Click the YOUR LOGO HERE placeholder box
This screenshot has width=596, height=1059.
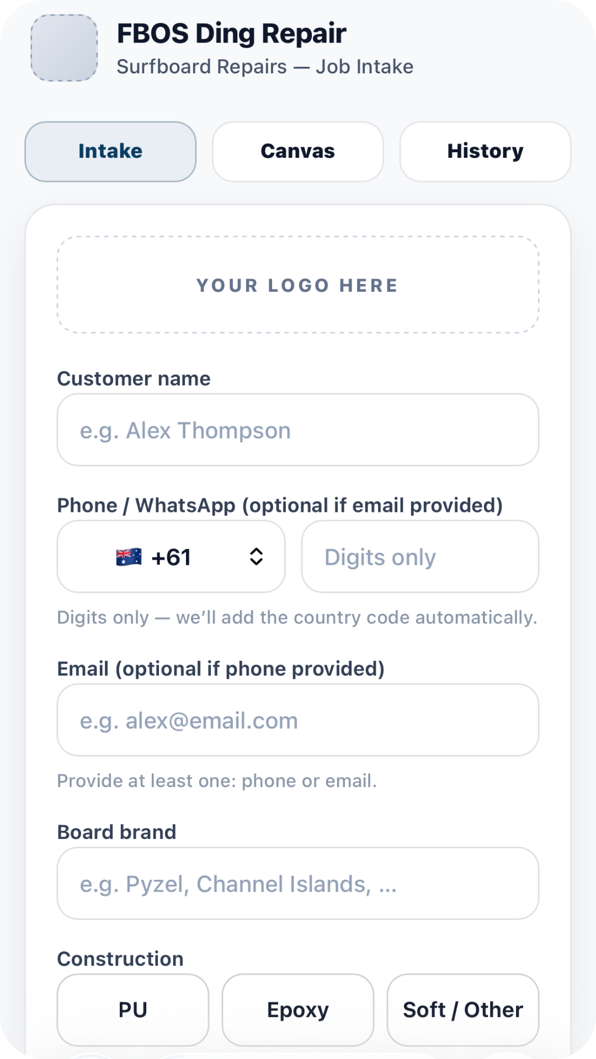pos(298,285)
